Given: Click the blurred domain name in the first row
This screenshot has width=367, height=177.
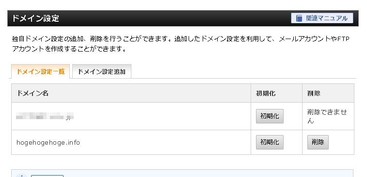Looking at the screenshot, I should pyautogui.click(x=45, y=116).
